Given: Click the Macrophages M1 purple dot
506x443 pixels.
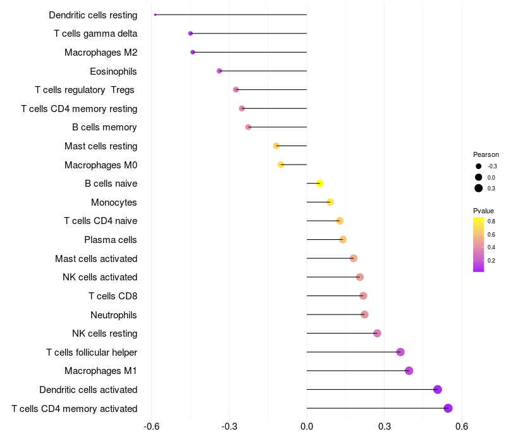Looking at the screenshot, I should click(409, 371).
